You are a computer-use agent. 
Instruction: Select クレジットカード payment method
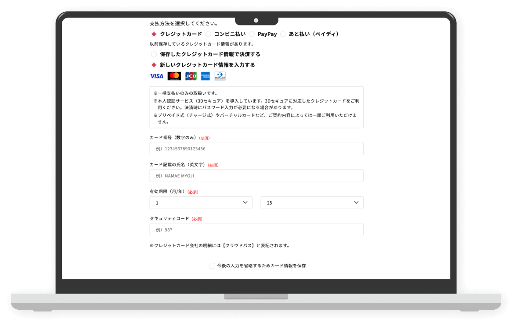point(154,34)
